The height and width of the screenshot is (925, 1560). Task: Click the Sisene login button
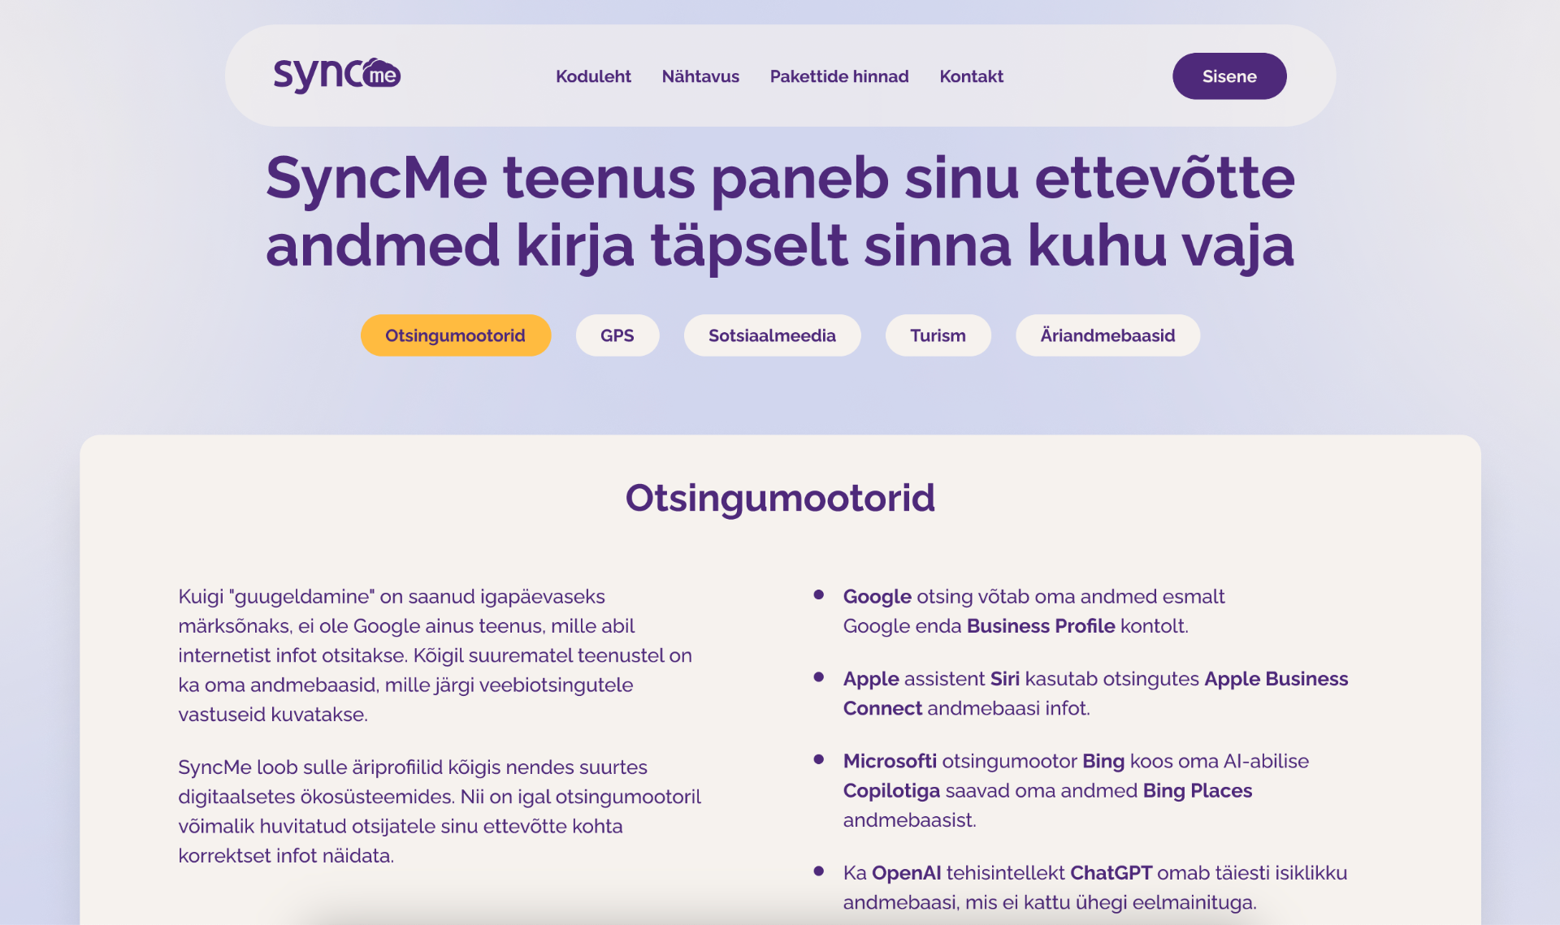1229,76
